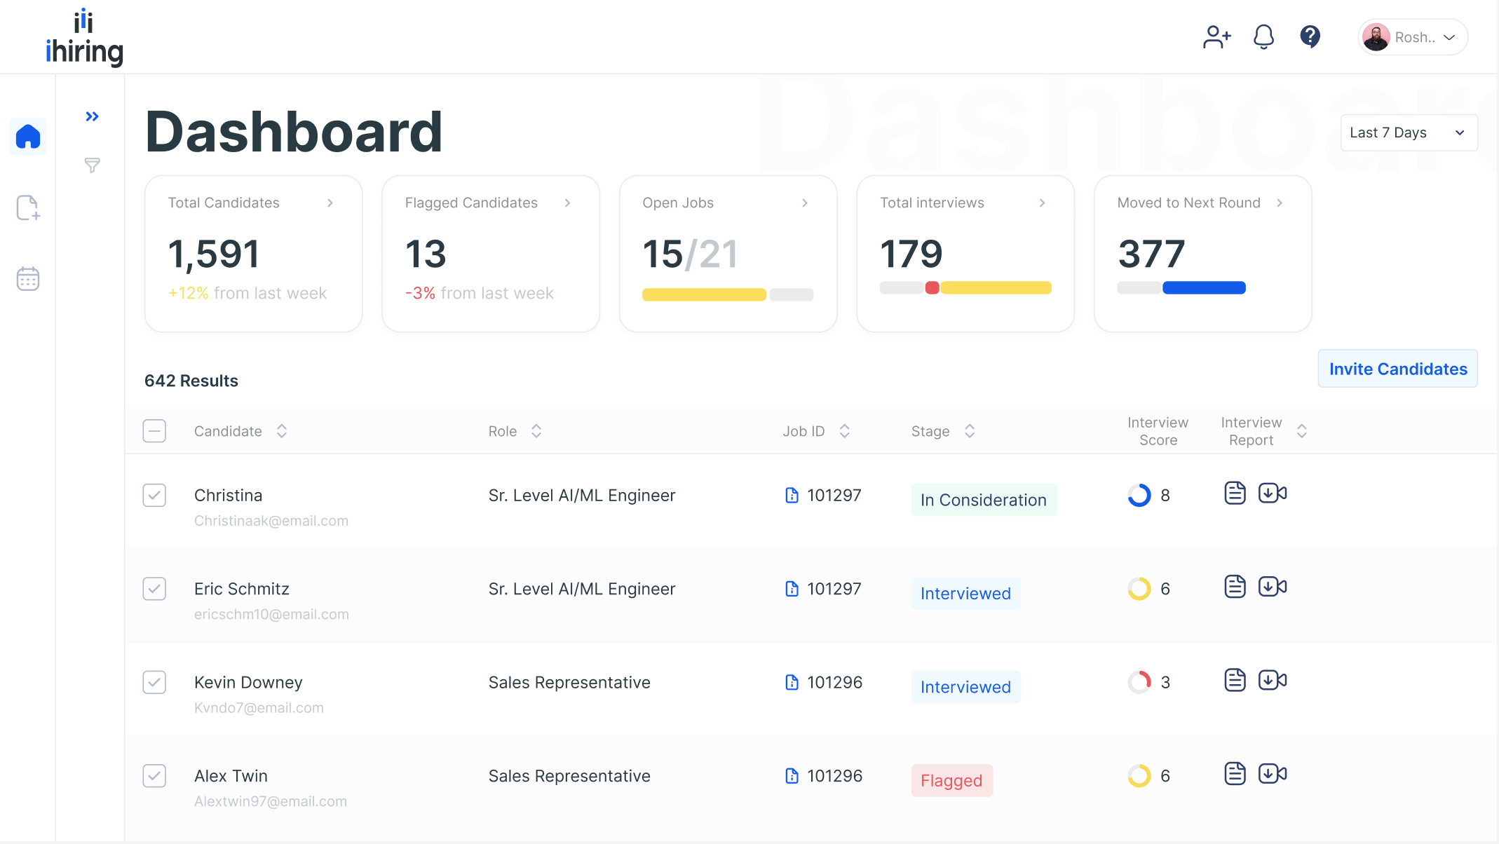Uncheck Alex Twin's row checkbox
This screenshot has width=1499, height=844.
(154, 776)
